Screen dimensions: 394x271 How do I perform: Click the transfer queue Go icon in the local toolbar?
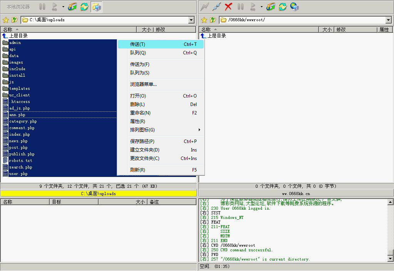coord(55,7)
